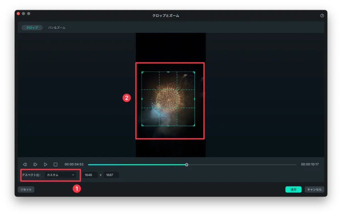Click the top-middle crop edge handle
342x216 pixels.
[168, 72]
